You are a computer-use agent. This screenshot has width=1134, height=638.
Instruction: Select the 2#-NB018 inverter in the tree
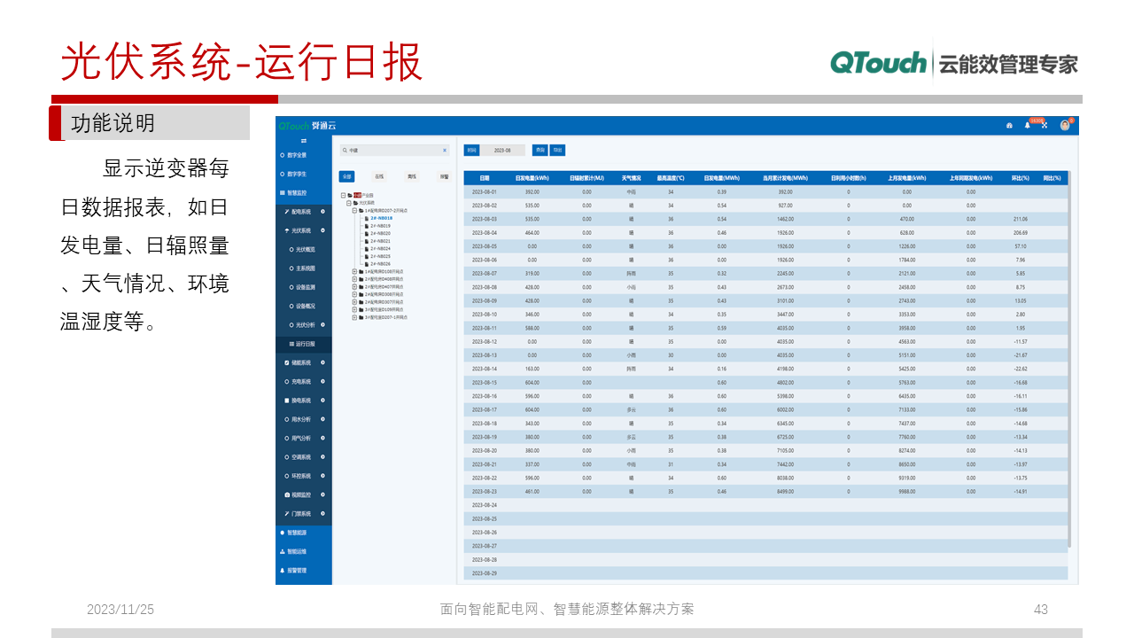pos(380,218)
